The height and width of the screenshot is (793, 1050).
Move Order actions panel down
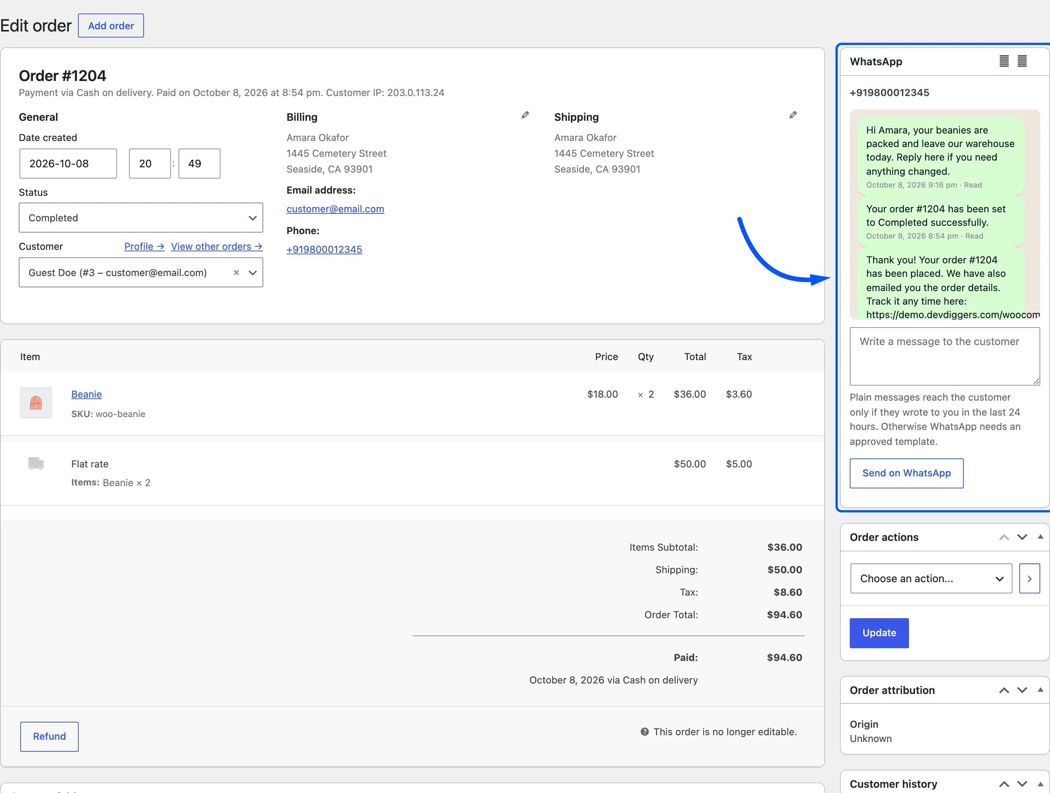1022,537
